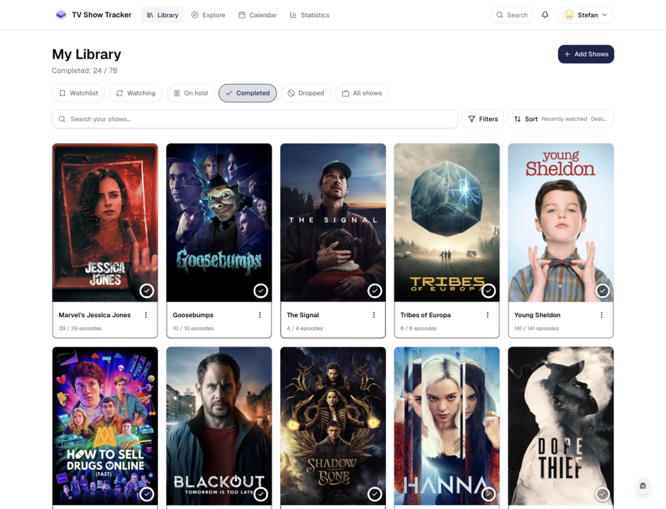Viewport: 666px width, 509px height.
Task: Select the On hold filter
Action: [x=191, y=93]
